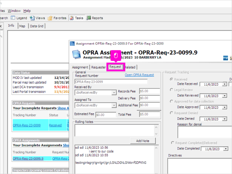Image resolution: width=232 pixels, height=174 pixels.
Task: Click the 'Last DCA transmission' red date
Action: point(62,87)
